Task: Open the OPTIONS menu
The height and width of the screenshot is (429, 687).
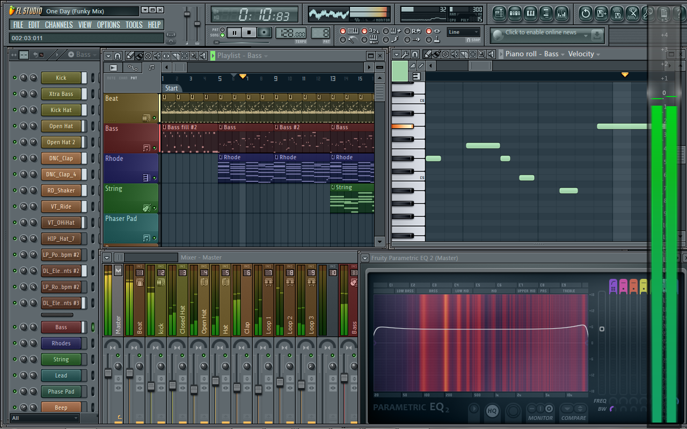Action: 108,25
